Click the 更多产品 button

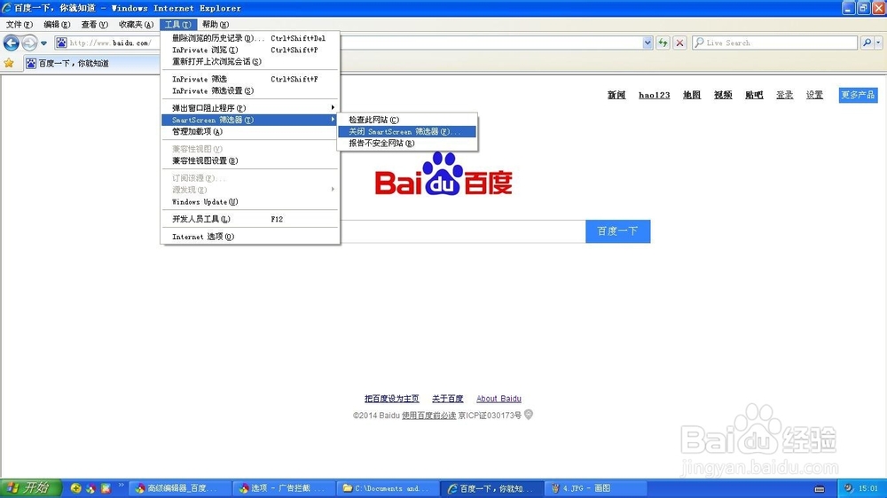(x=858, y=95)
